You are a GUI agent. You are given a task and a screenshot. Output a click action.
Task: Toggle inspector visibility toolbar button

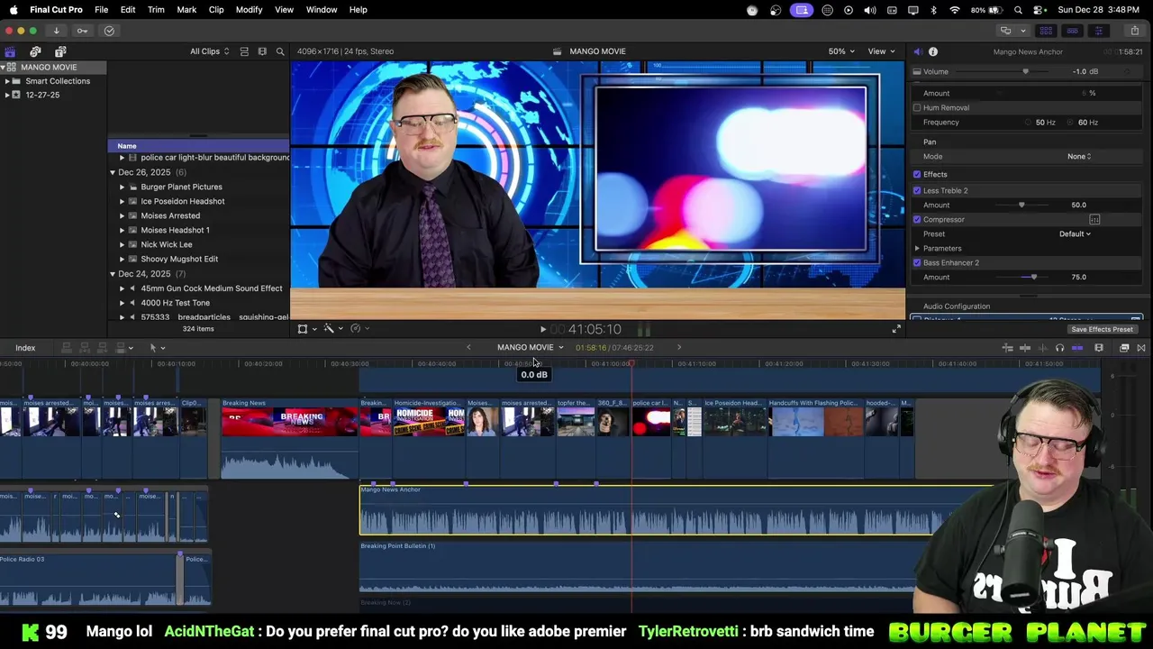point(1098,31)
